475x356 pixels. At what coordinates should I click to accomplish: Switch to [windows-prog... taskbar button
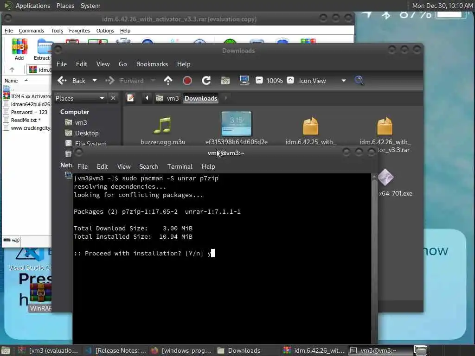[x=181, y=350]
